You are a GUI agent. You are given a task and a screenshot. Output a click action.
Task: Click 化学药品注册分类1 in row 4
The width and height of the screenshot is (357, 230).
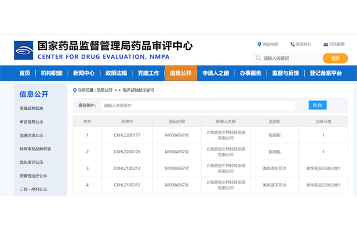[323, 185]
